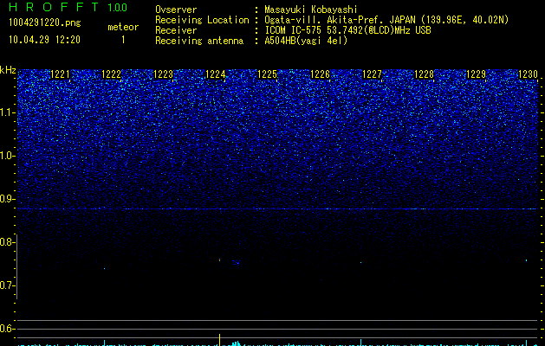
Task: Click the yellow spike in the bottom power graph
Action: [x=220, y=340]
